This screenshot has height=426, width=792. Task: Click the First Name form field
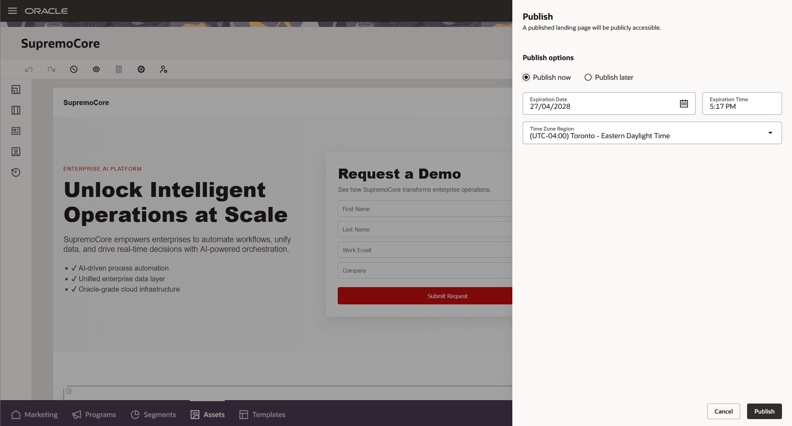coord(425,209)
